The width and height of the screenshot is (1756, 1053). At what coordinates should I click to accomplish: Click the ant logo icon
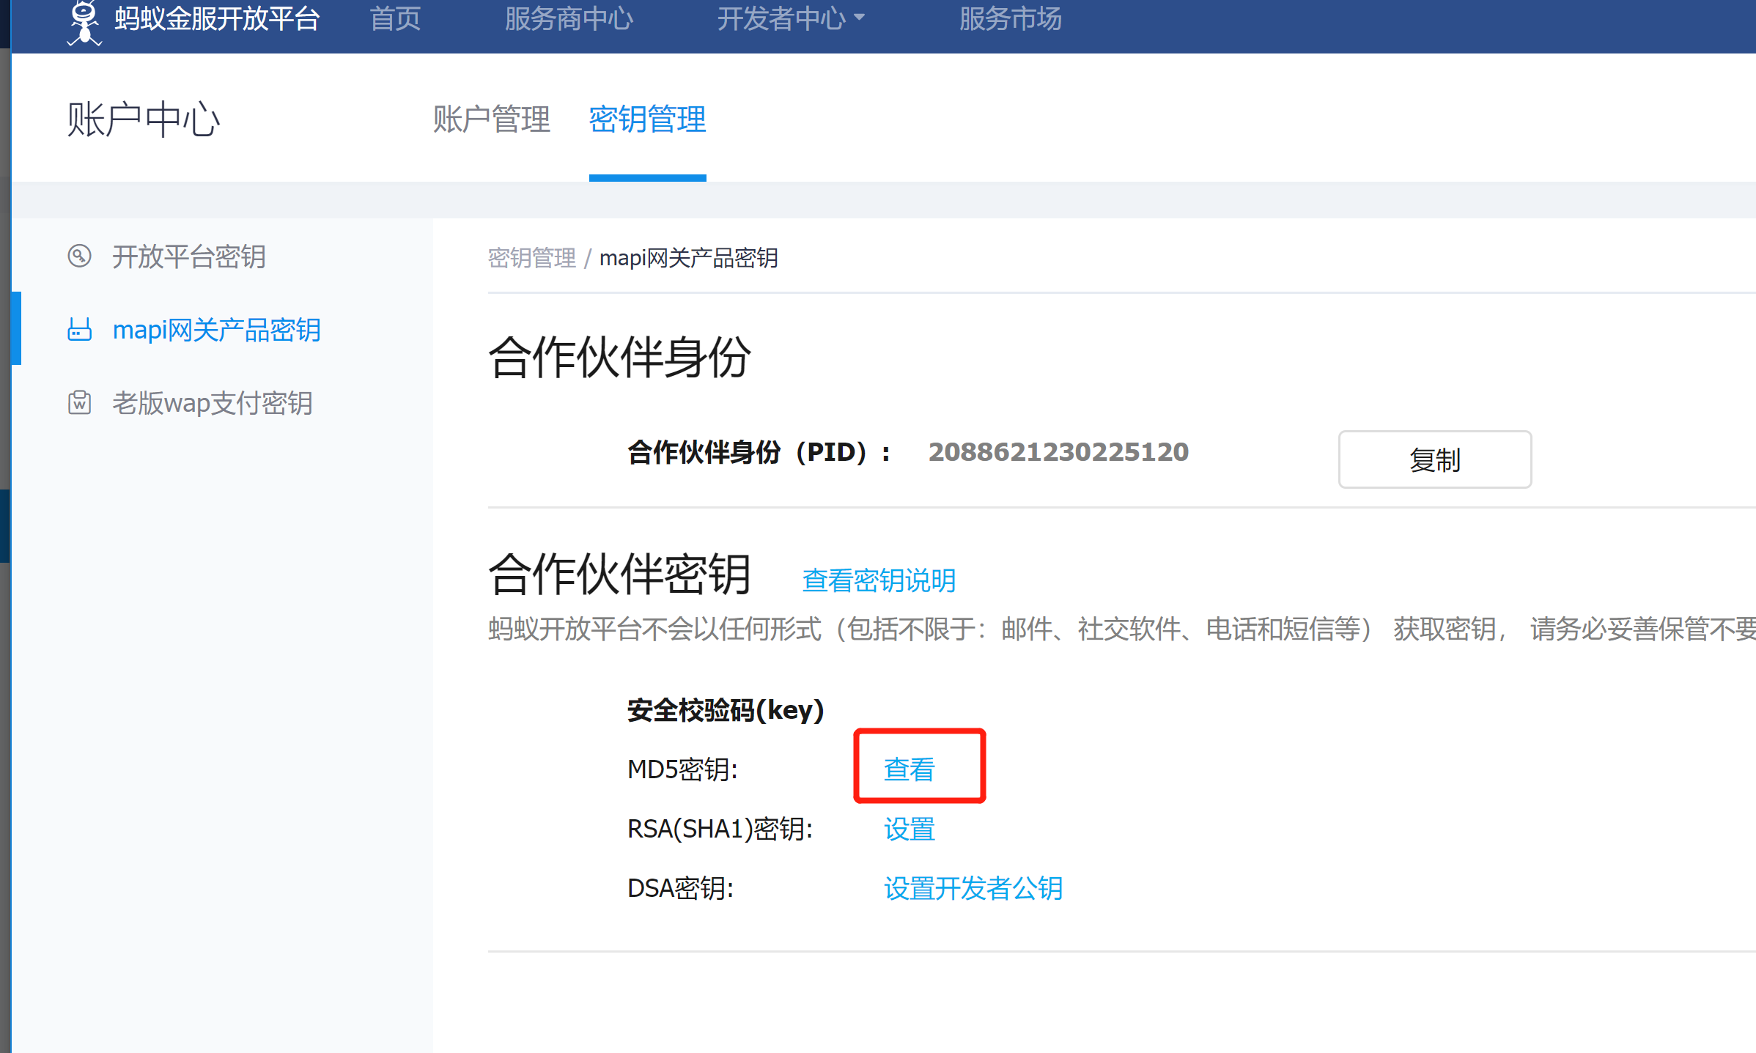point(84,22)
